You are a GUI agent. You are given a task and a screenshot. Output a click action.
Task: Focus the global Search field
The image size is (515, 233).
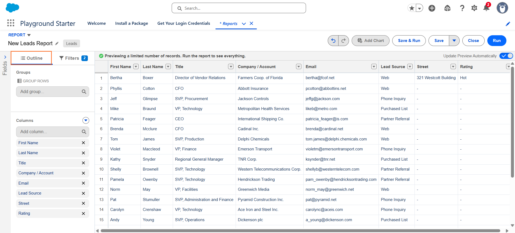point(239,8)
